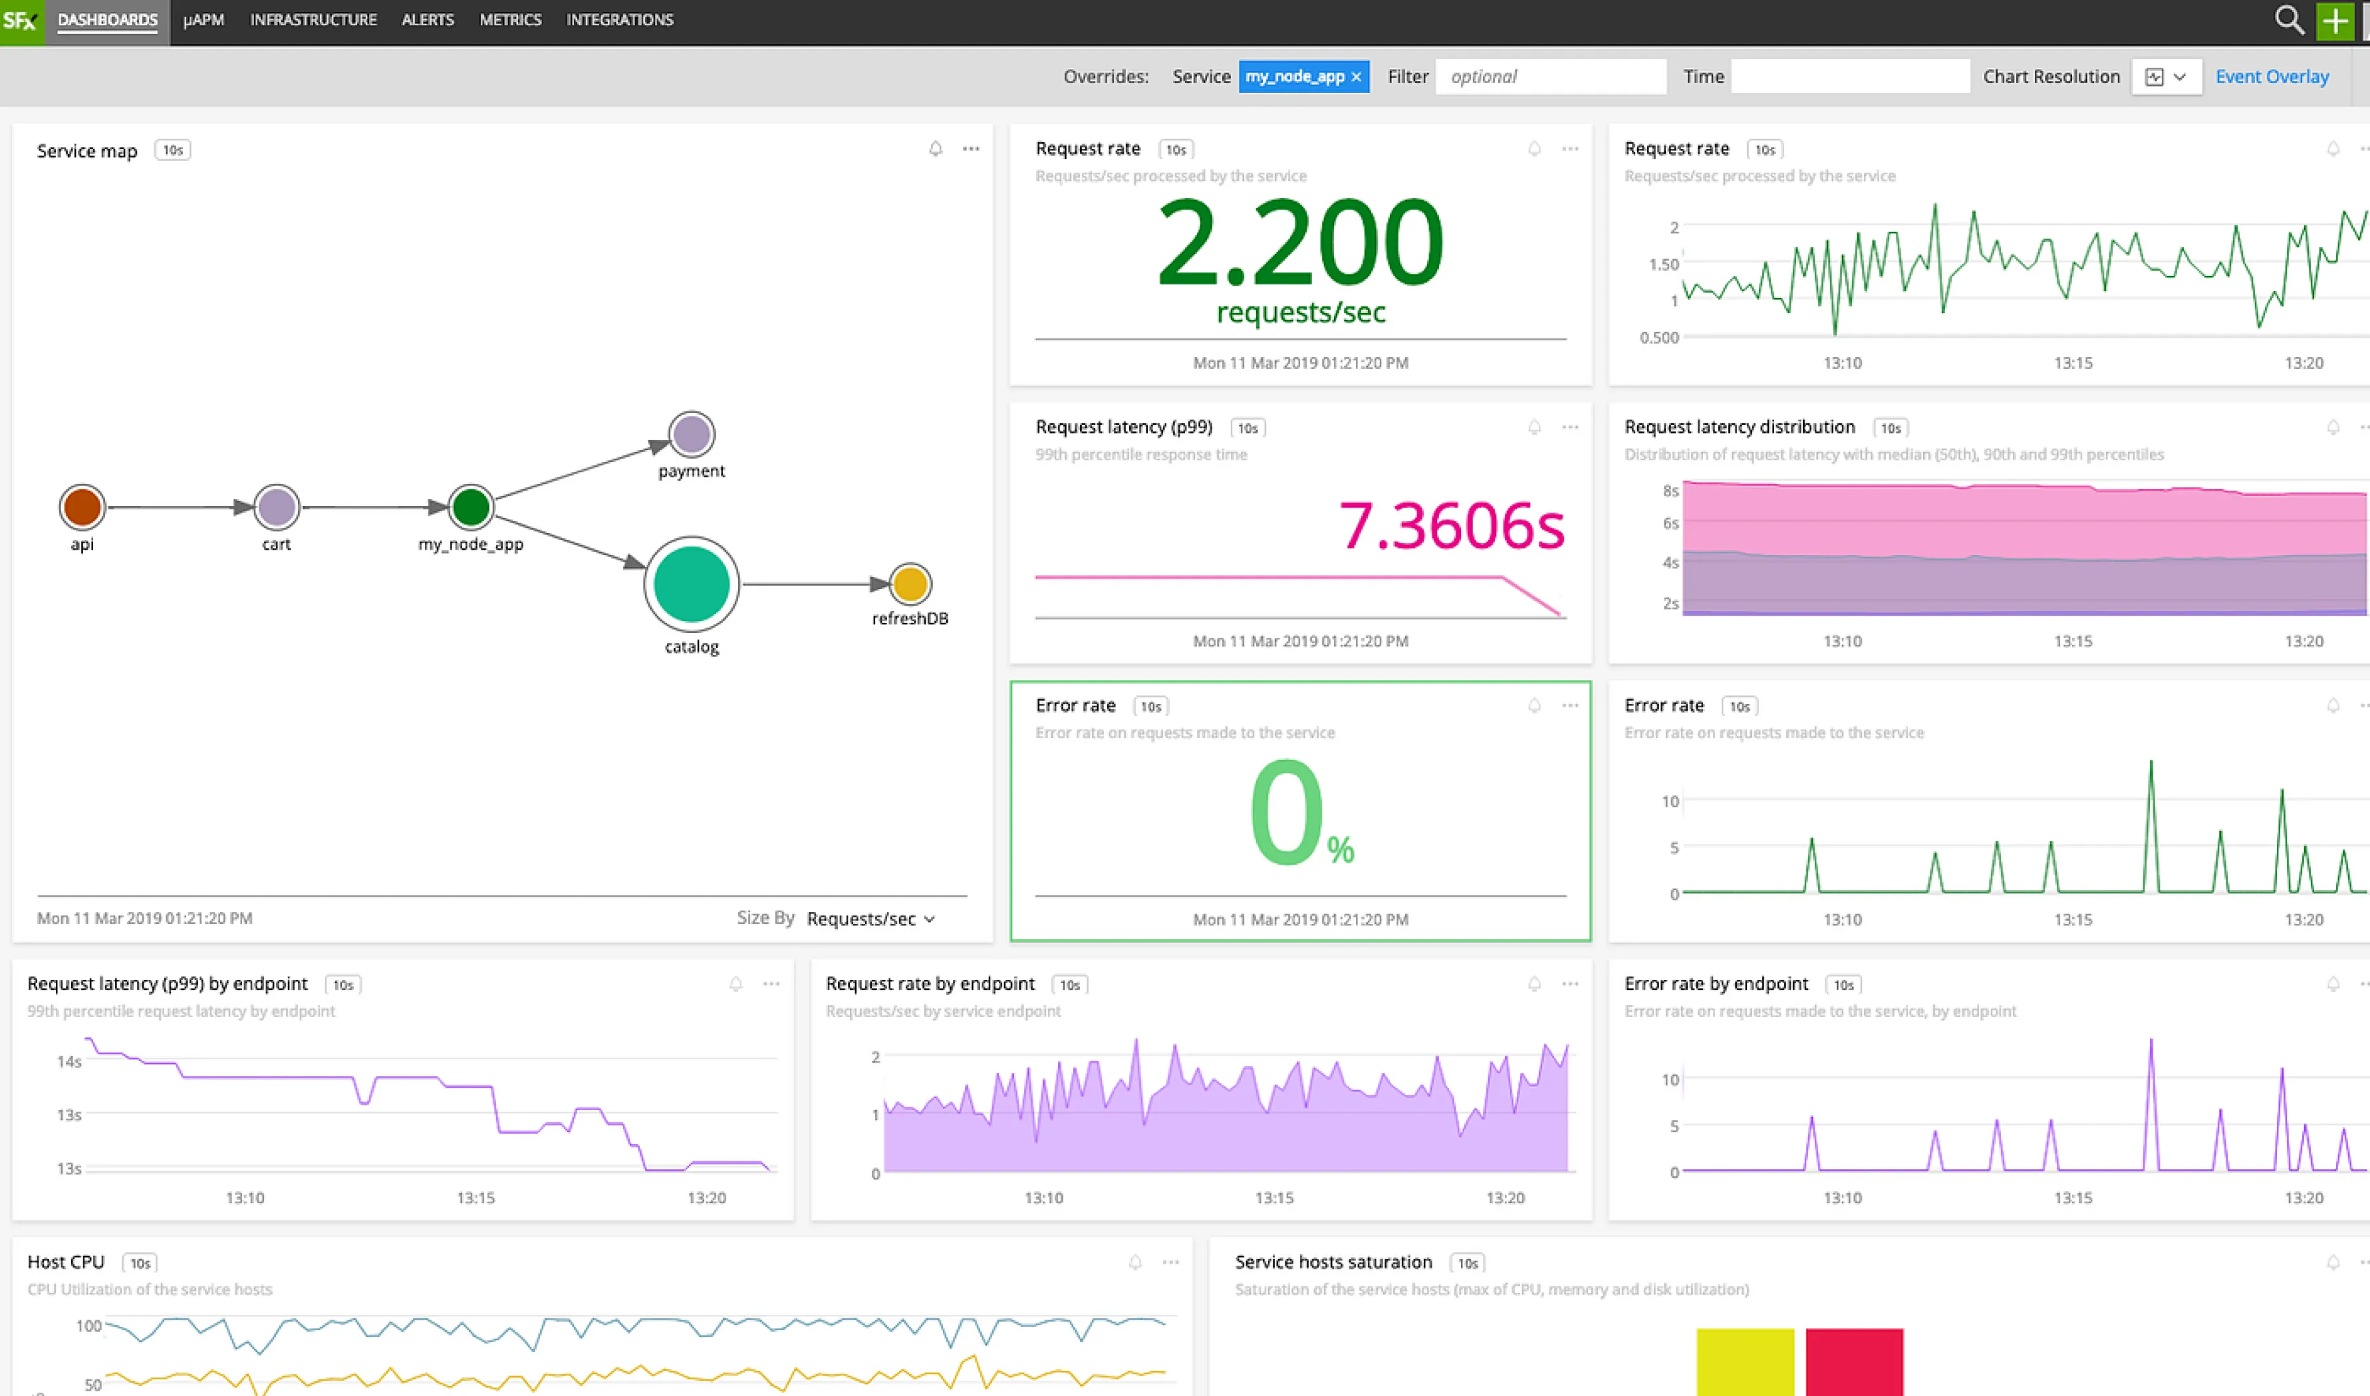Viewport: 2370px width, 1396px height.
Task: Go to the Infrastructure tab
Action: pyautogui.click(x=313, y=20)
